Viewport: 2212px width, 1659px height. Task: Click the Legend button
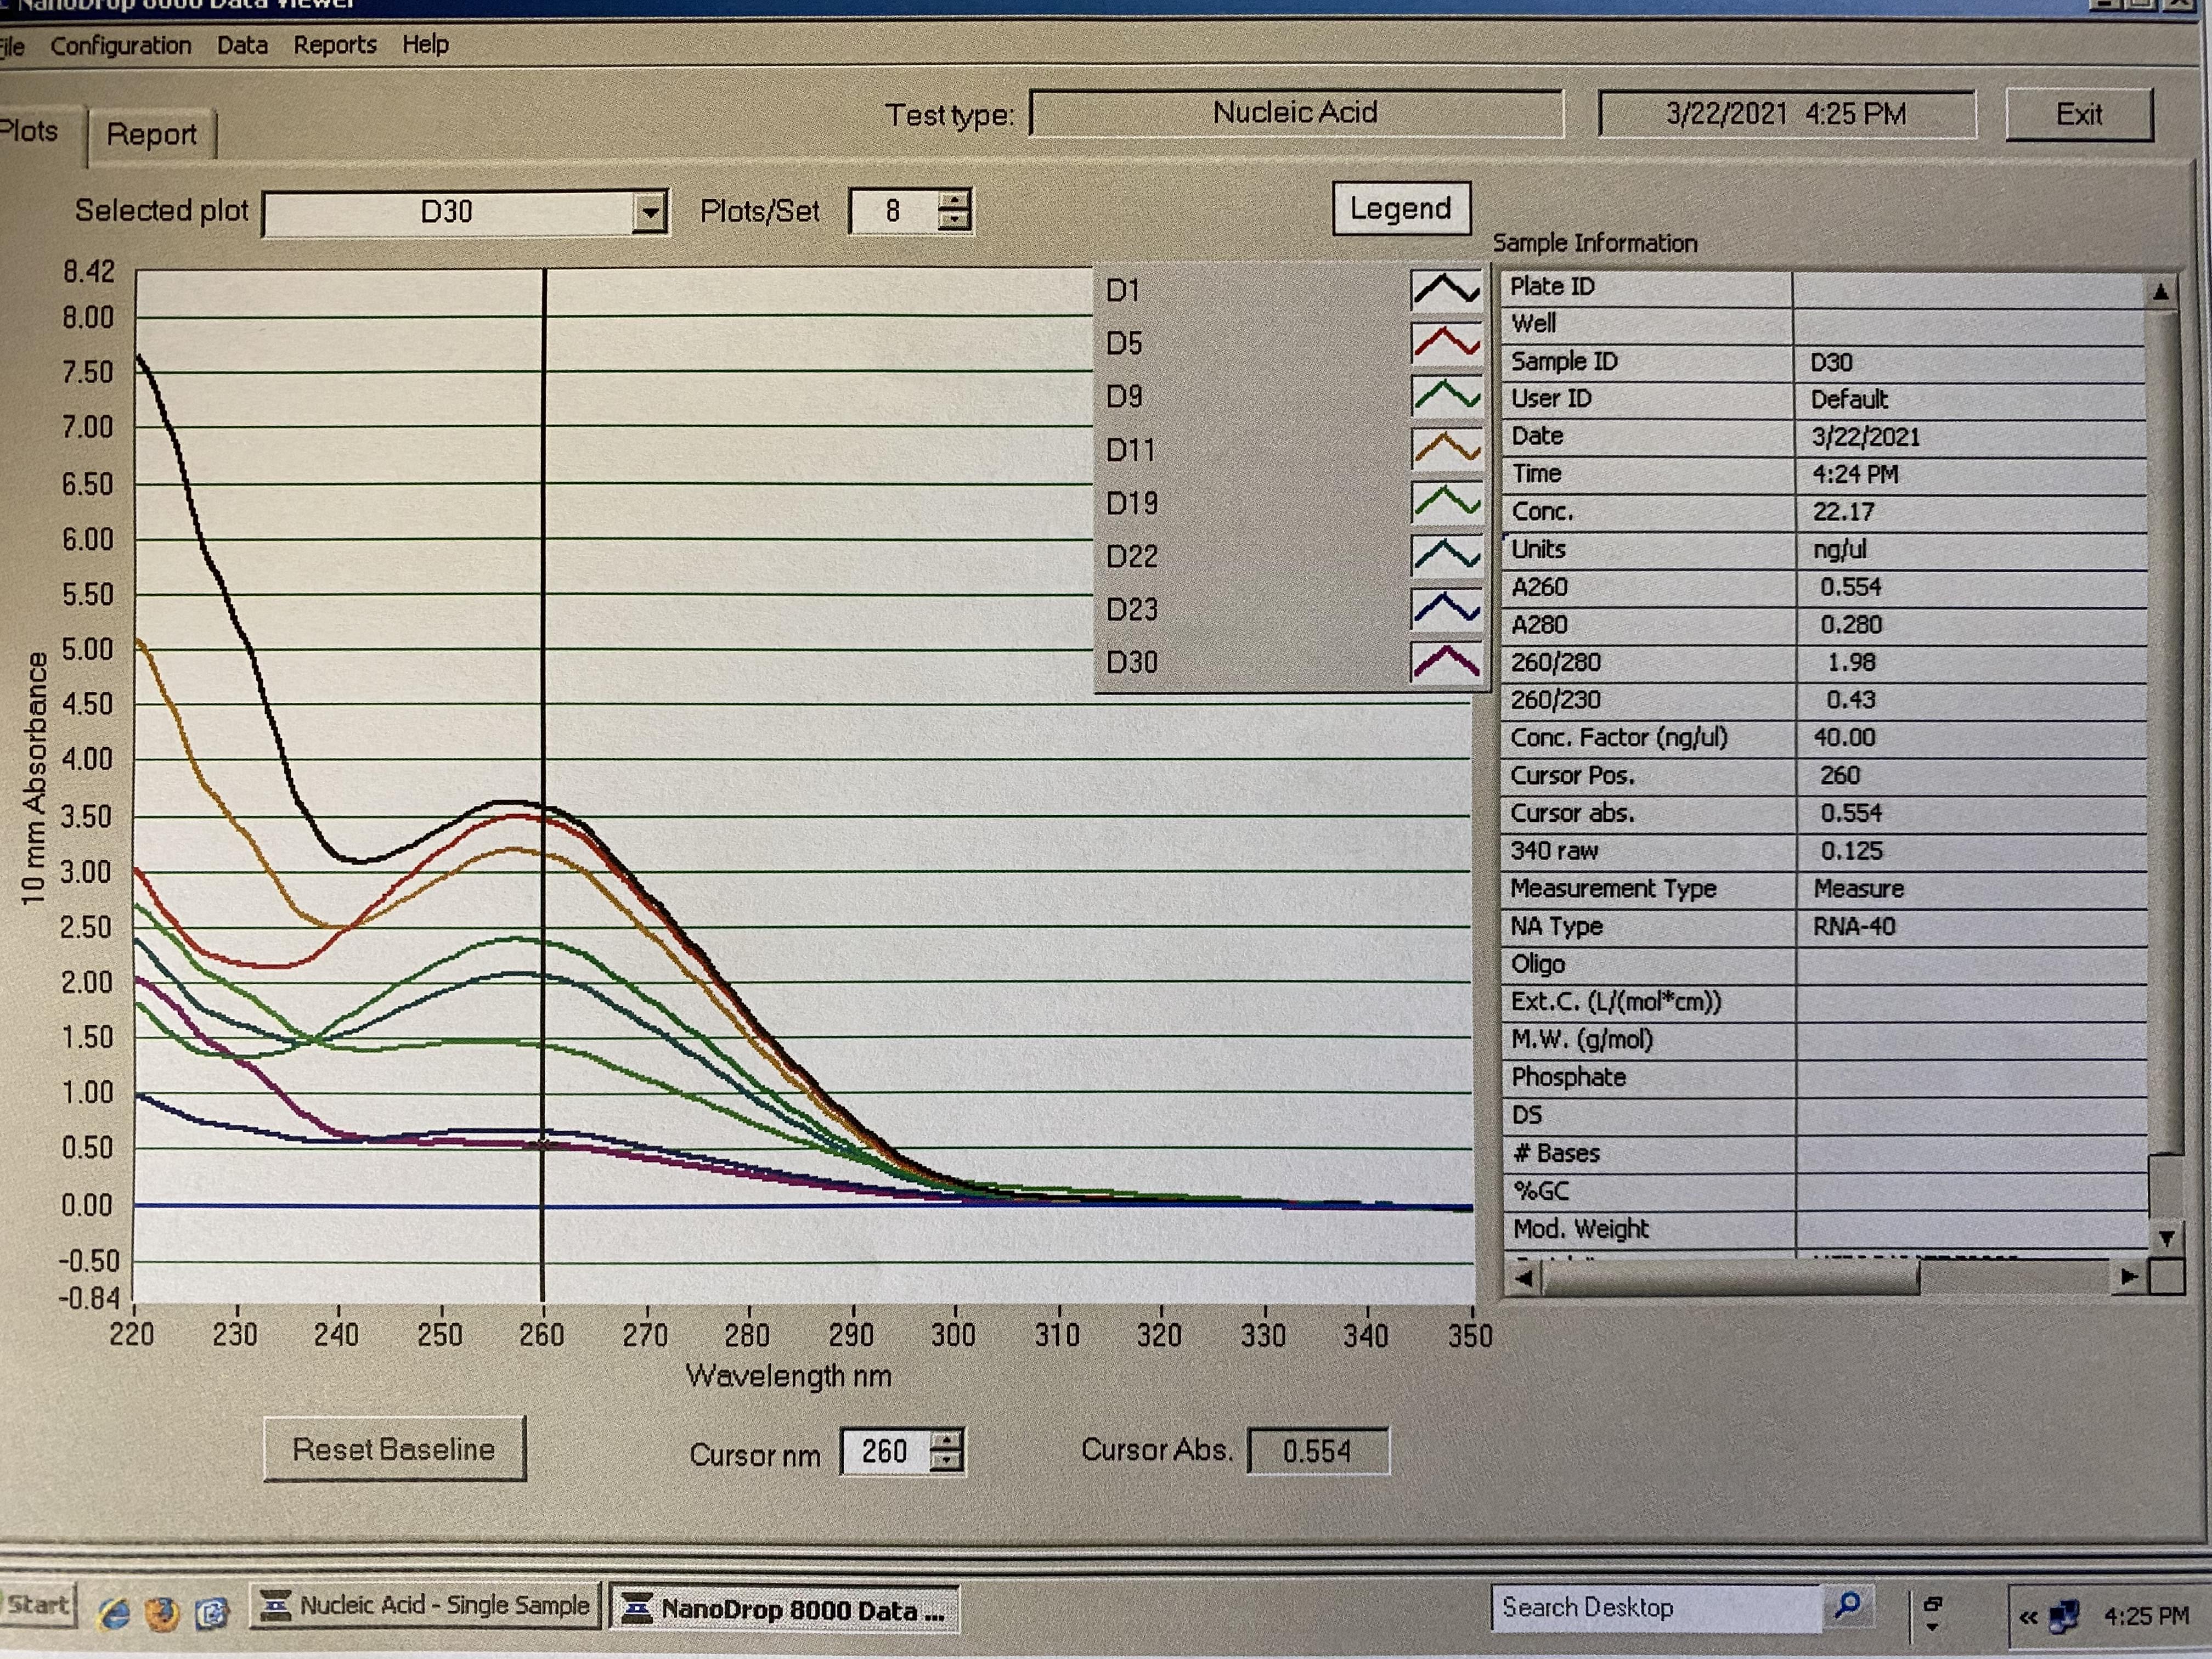click(1400, 209)
